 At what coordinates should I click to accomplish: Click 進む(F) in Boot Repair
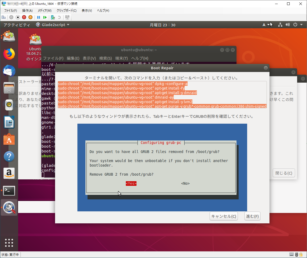252,216
